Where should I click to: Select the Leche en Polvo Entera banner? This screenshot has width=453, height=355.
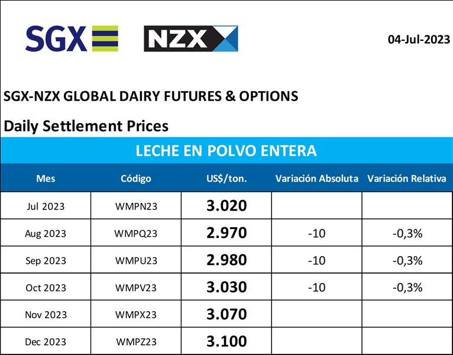click(x=226, y=150)
